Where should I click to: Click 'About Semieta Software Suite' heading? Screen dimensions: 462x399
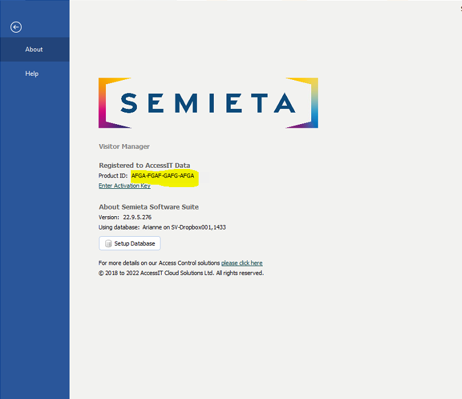pos(149,207)
